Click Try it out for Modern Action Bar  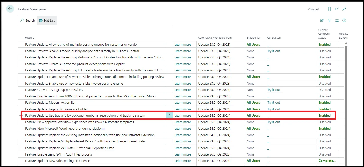(x=274, y=103)
